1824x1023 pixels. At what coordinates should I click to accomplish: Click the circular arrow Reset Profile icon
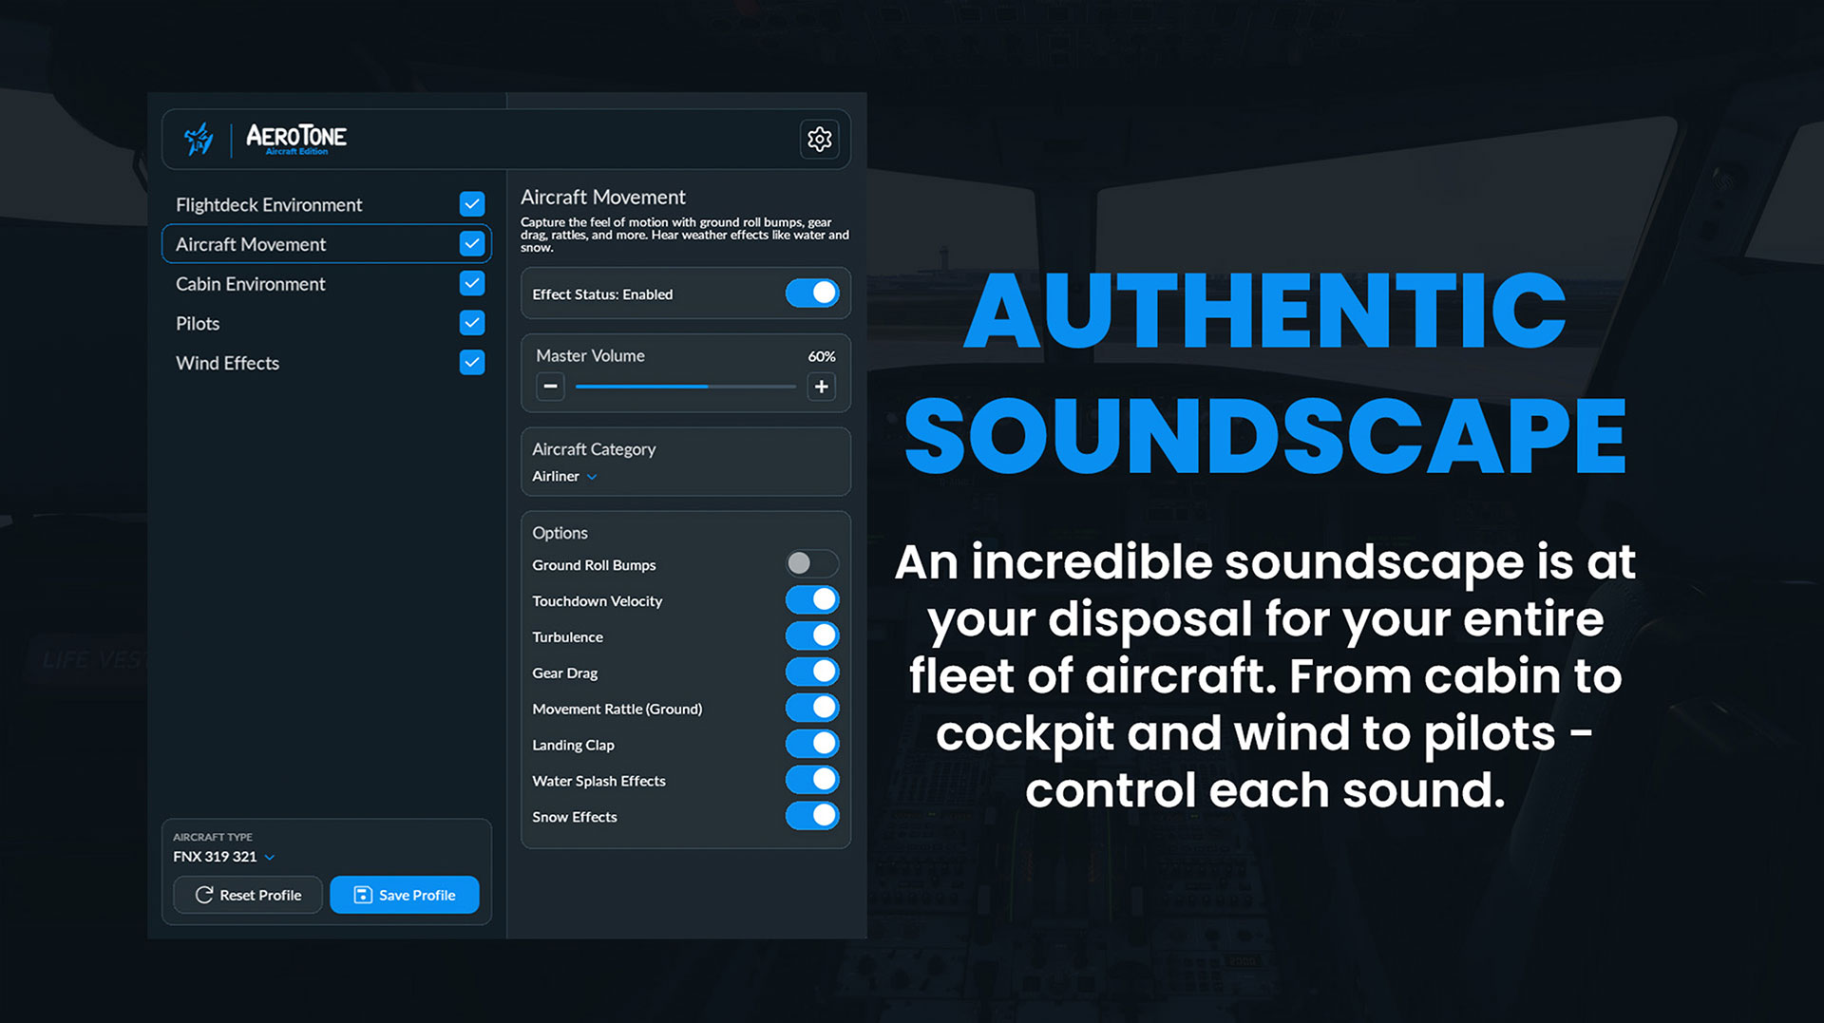204,895
